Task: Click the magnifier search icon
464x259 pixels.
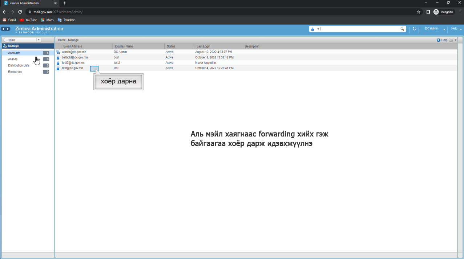Action: pos(402,29)
